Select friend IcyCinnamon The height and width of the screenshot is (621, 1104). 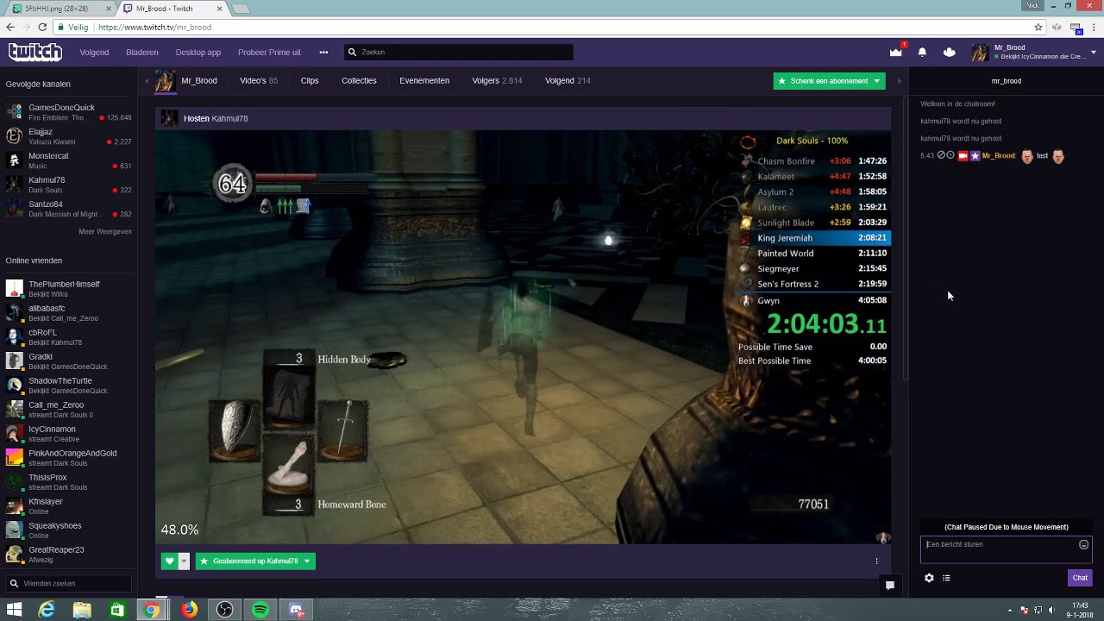tap(69, 433)
